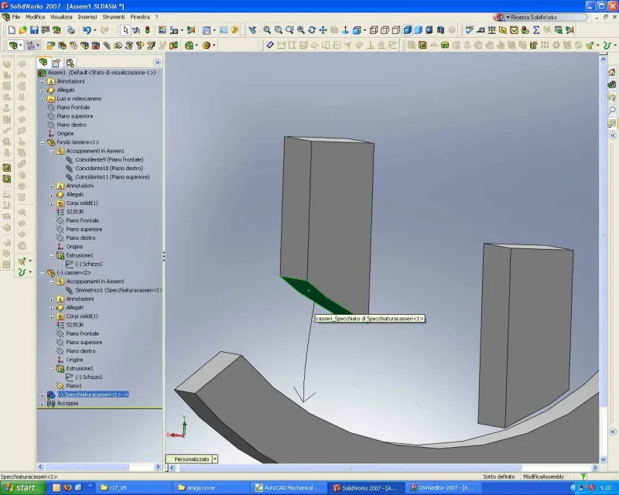The height and width of the screenshot is (495, 619).
Task: Collapse the fondo lamiera<1> component
Action: (43, 142)
